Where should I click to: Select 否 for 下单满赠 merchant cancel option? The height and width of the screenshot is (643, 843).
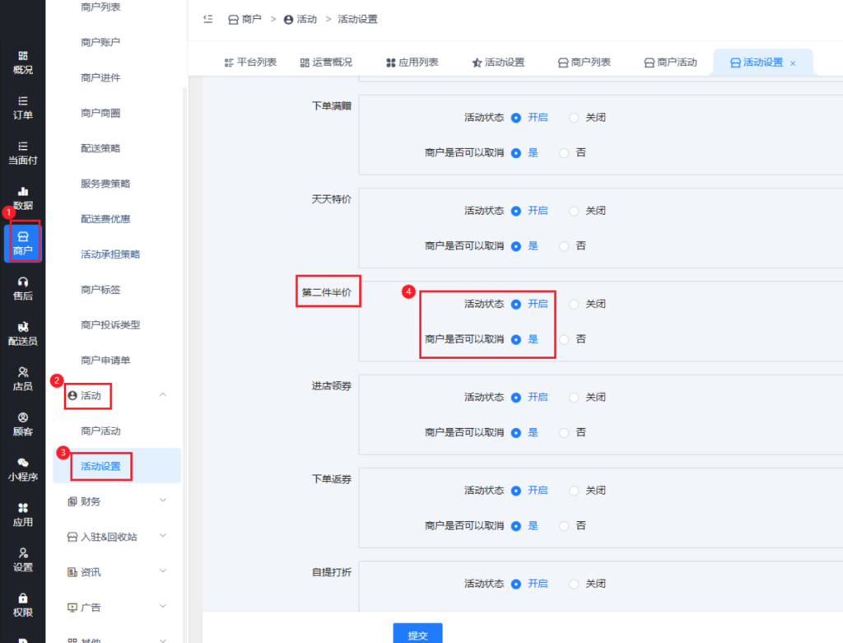click(564, 152)
